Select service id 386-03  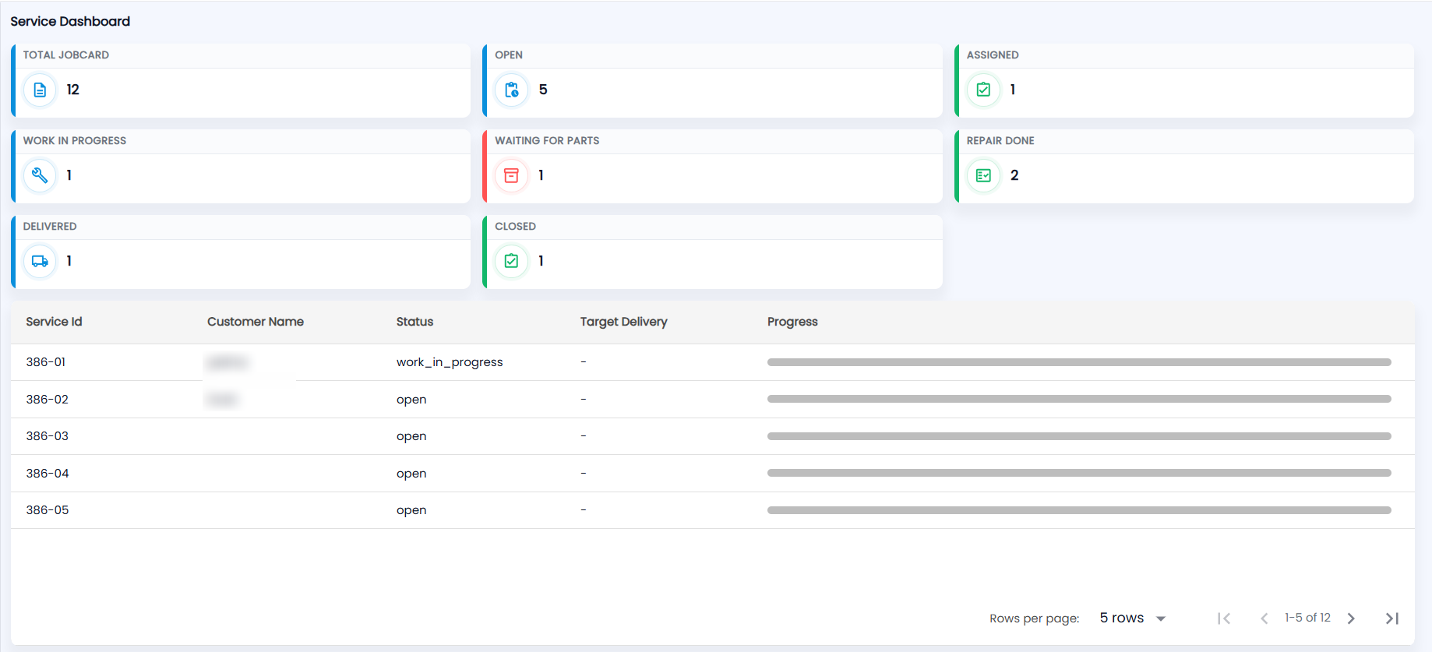coord(48,436)
